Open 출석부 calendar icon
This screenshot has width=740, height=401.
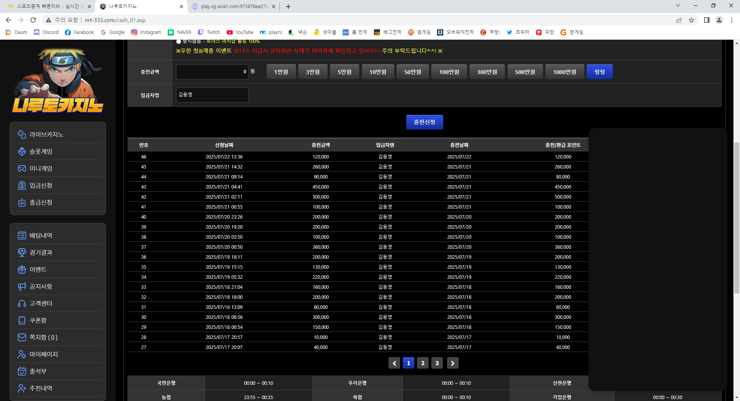(x=22, y=371)
